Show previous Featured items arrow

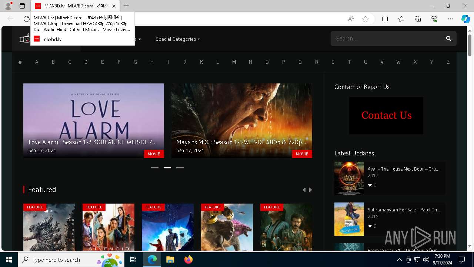click(x=304, y=190)
